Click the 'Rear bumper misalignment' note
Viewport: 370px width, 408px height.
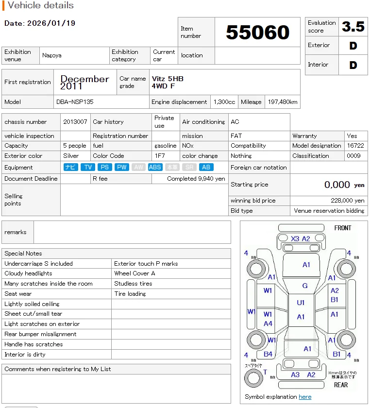click(40, 334)
